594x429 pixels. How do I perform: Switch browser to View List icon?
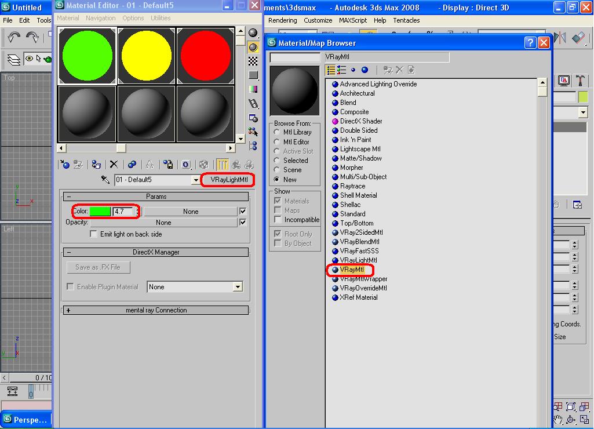[x=331, y=70]
